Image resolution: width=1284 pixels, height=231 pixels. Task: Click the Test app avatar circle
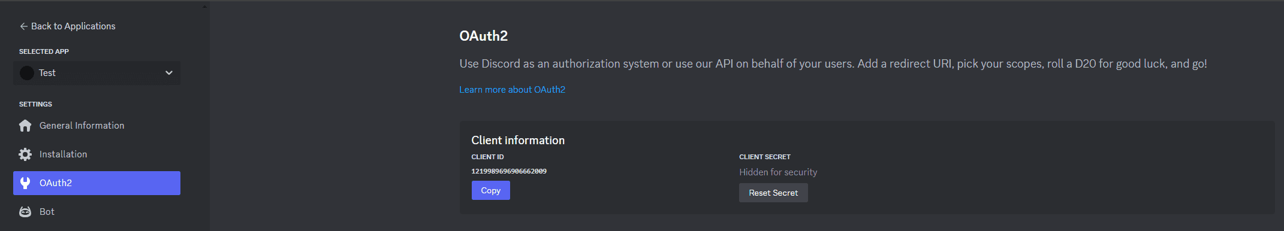[26, 73]
